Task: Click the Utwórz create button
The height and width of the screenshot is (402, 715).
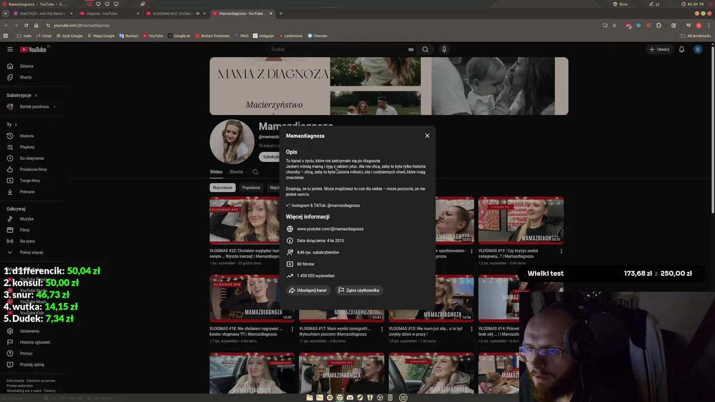Action: click(x=660, y=49)
